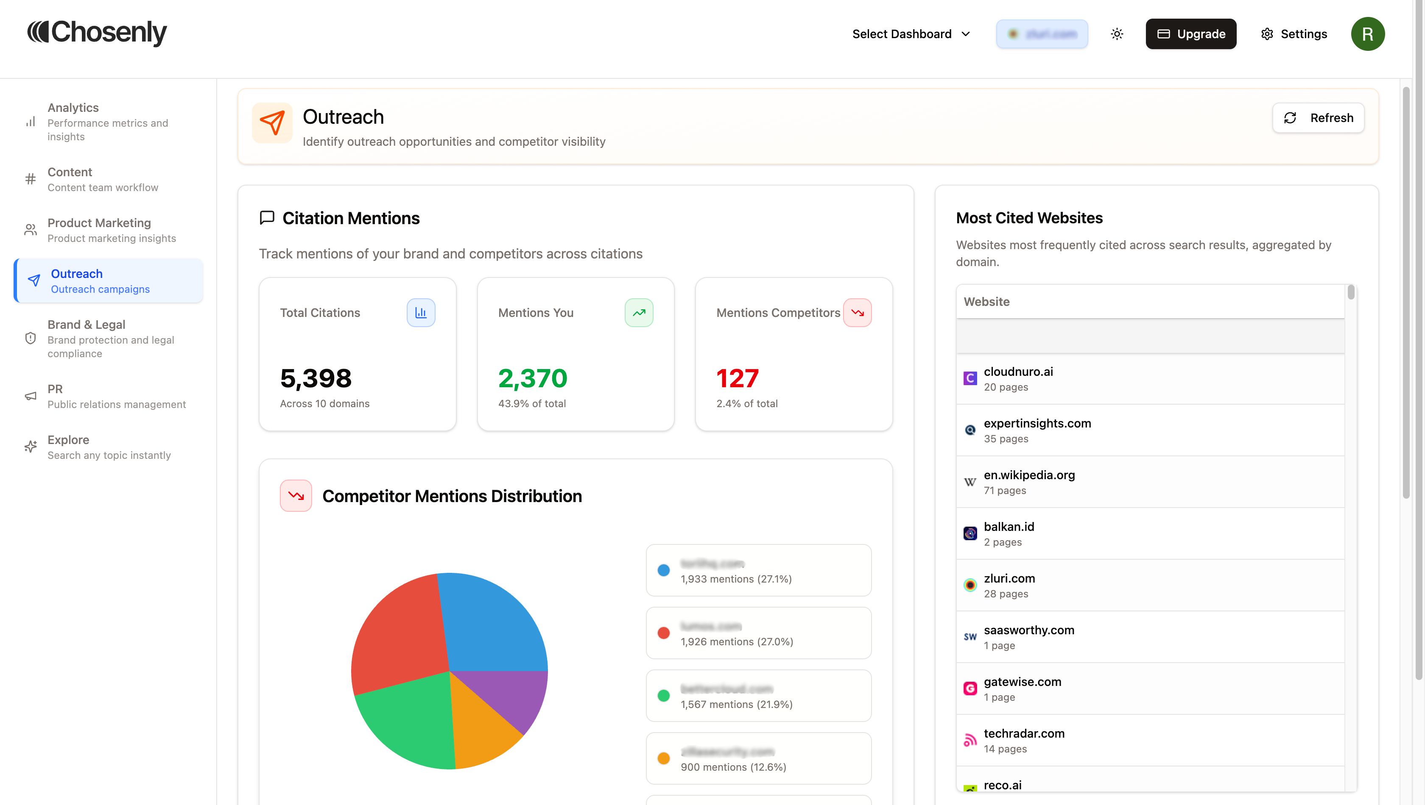Open the Content section in sidebar
The height and width of the screenshot is (805, 1425).
(109, 179)
